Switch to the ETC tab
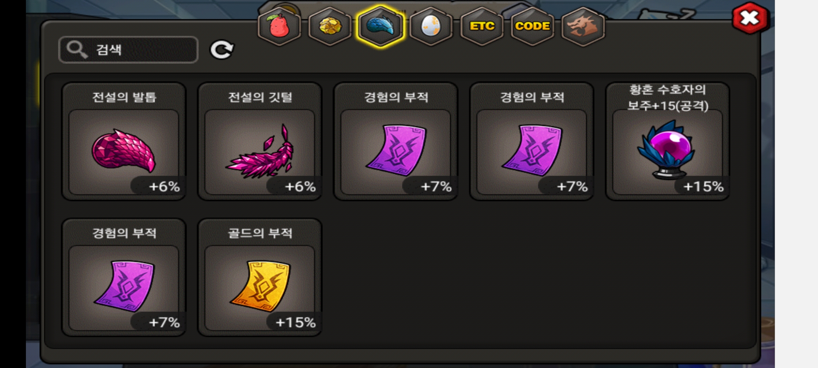 (x=482, y=27)
